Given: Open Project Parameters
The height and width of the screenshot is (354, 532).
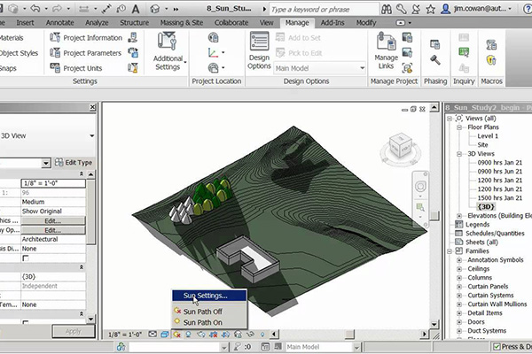Looking at the screenshot, I should click(85, 53).
